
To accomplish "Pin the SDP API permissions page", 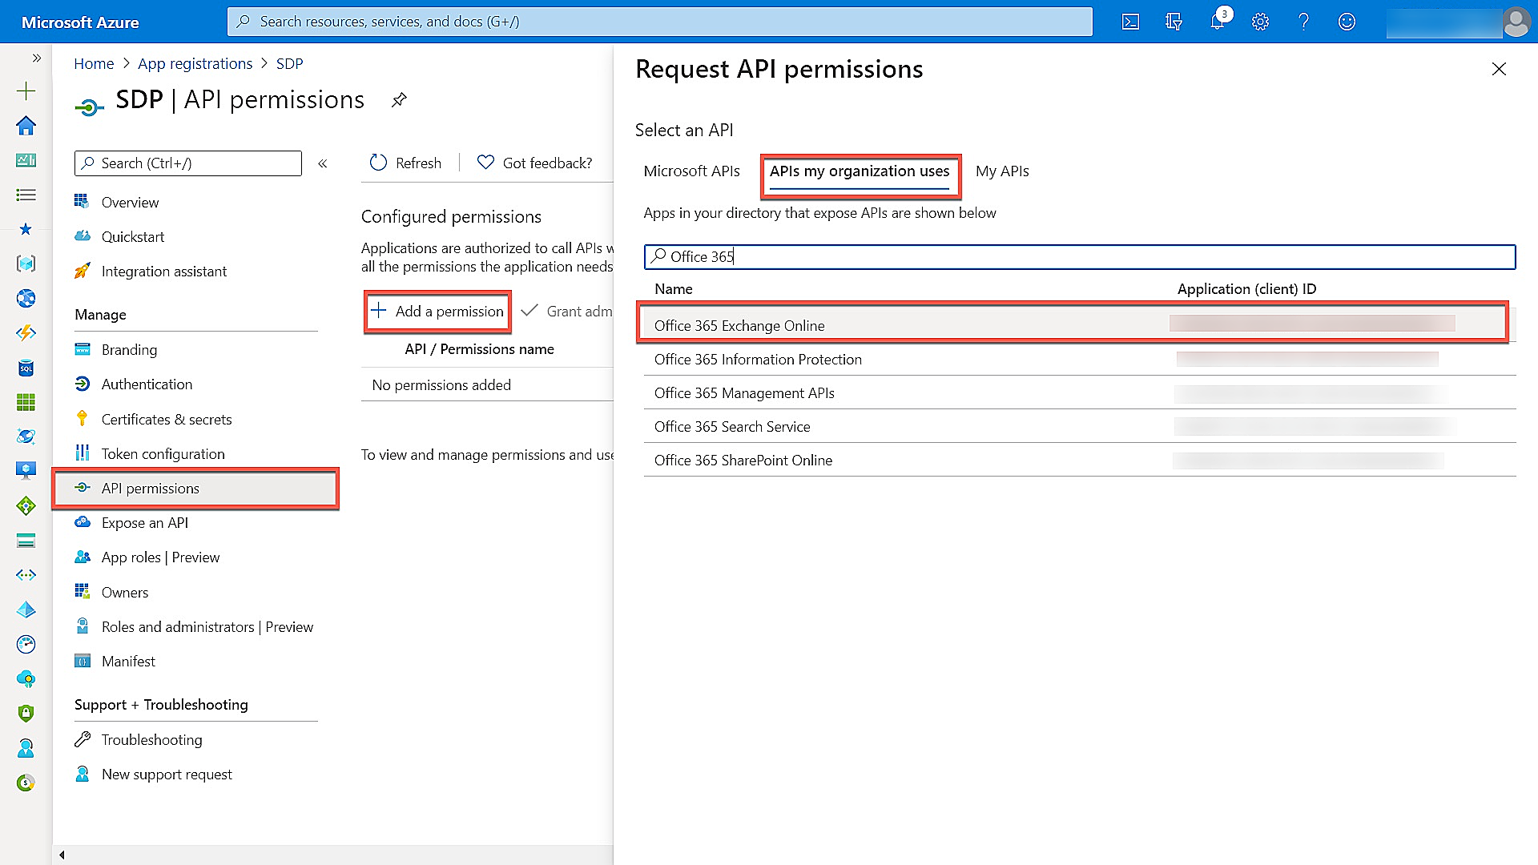I will [x=399, y=100].
